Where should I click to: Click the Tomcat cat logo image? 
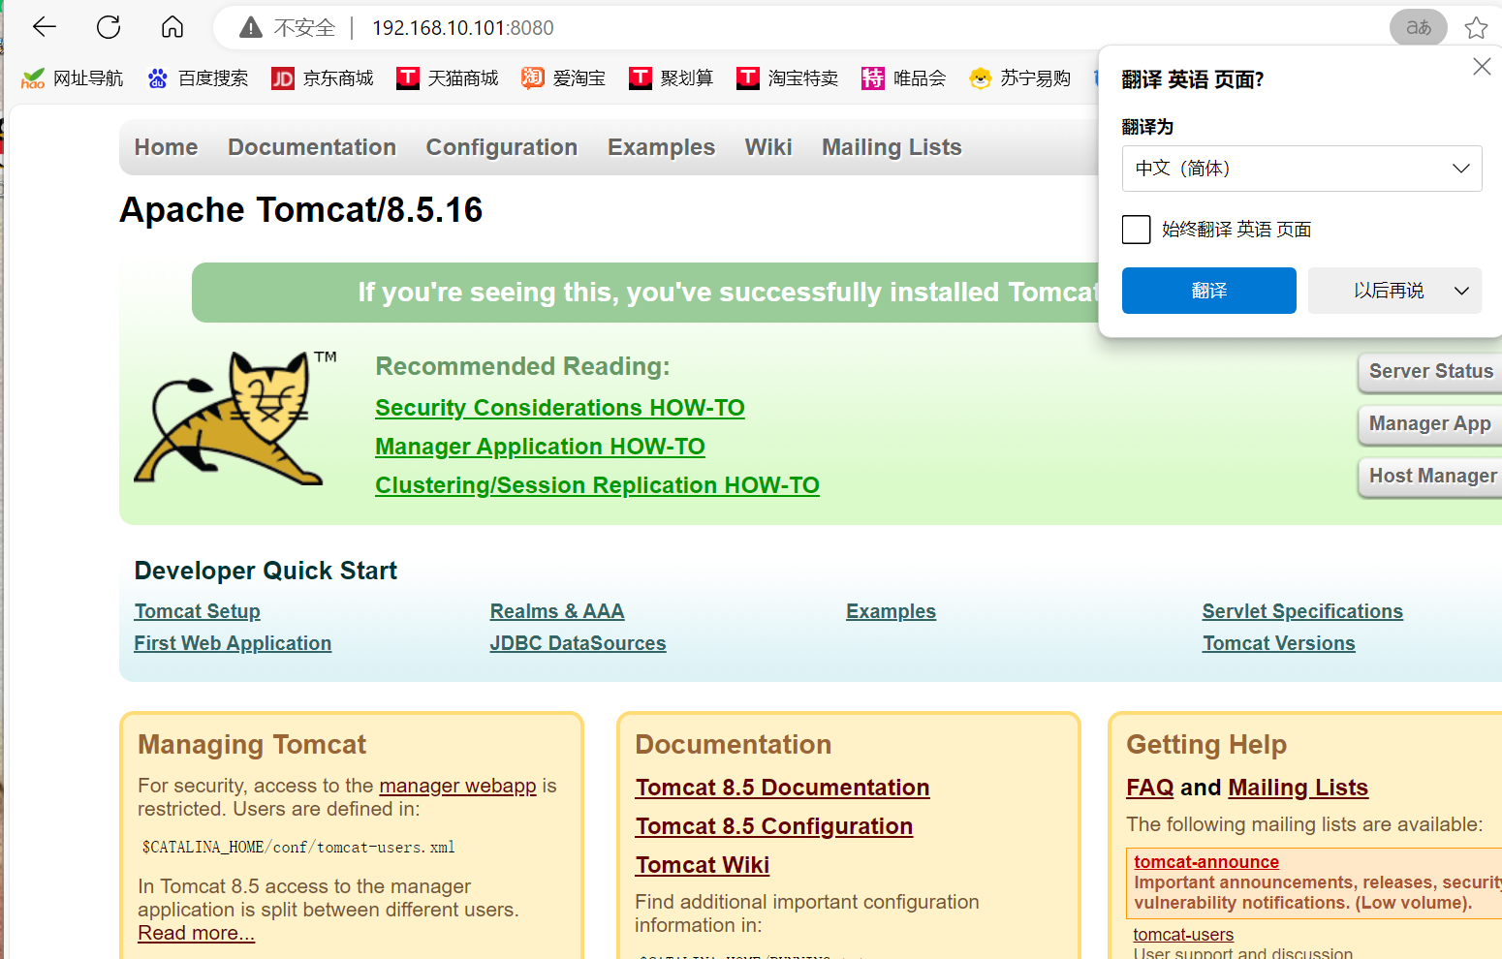pyautogui.click(x=235, y=418)
